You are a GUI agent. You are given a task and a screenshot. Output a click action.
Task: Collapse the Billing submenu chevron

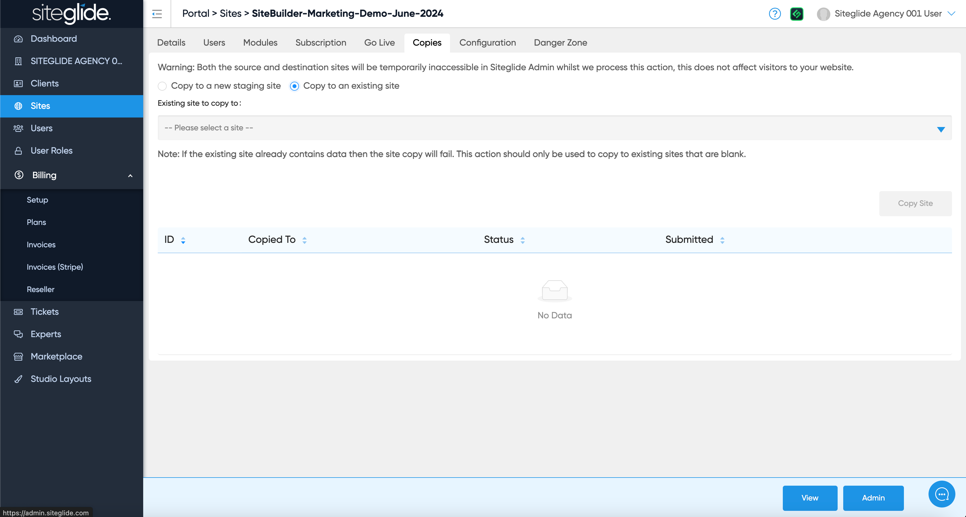[130, 176]
